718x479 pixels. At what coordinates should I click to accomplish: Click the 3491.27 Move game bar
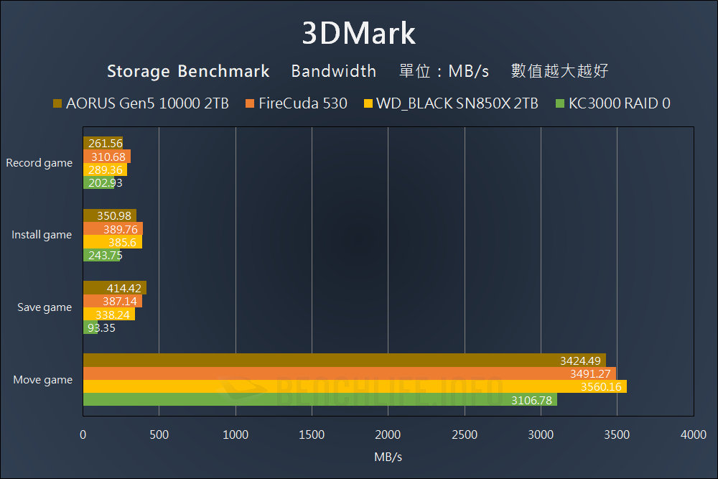[x=350, y=373]
